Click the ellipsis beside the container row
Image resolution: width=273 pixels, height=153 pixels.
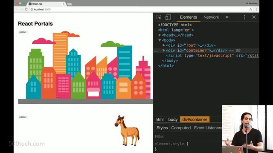point(156,51)
